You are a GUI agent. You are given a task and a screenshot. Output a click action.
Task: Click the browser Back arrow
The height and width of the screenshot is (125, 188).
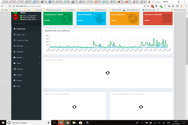point(2,6)
